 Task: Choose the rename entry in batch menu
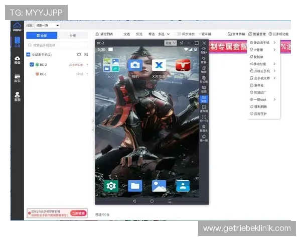tap(257, 85)
